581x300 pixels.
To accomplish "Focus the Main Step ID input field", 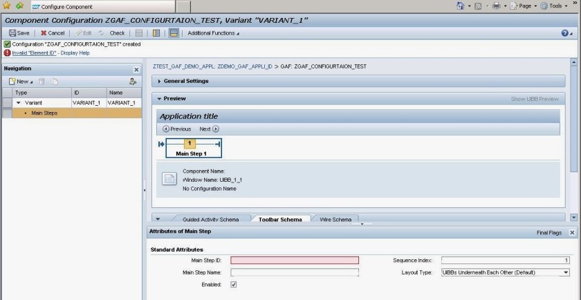I will 295,261.
